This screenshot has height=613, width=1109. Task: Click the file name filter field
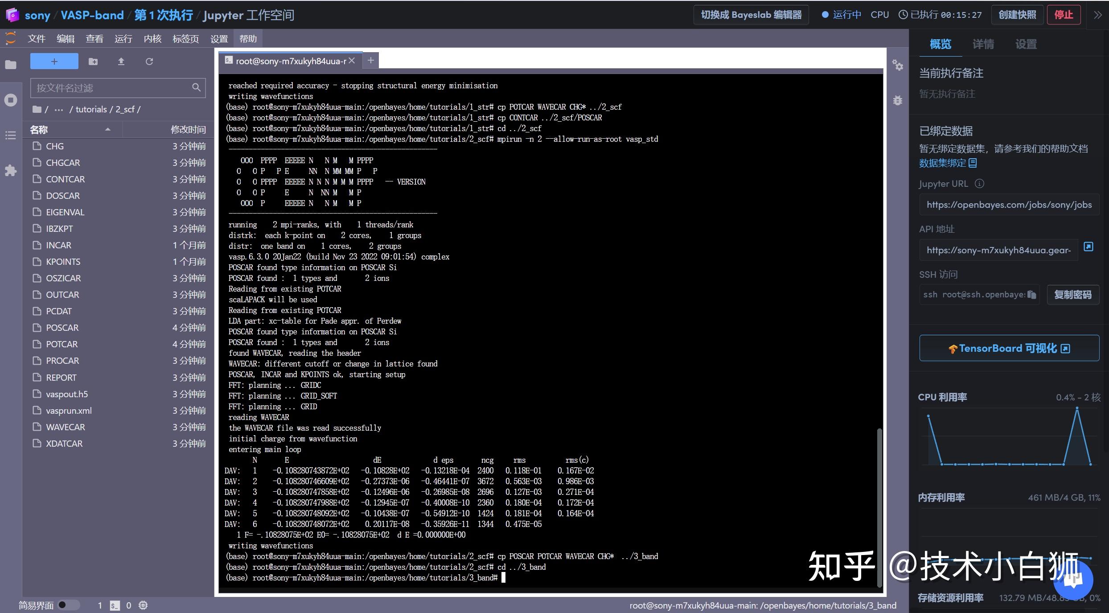111,88
